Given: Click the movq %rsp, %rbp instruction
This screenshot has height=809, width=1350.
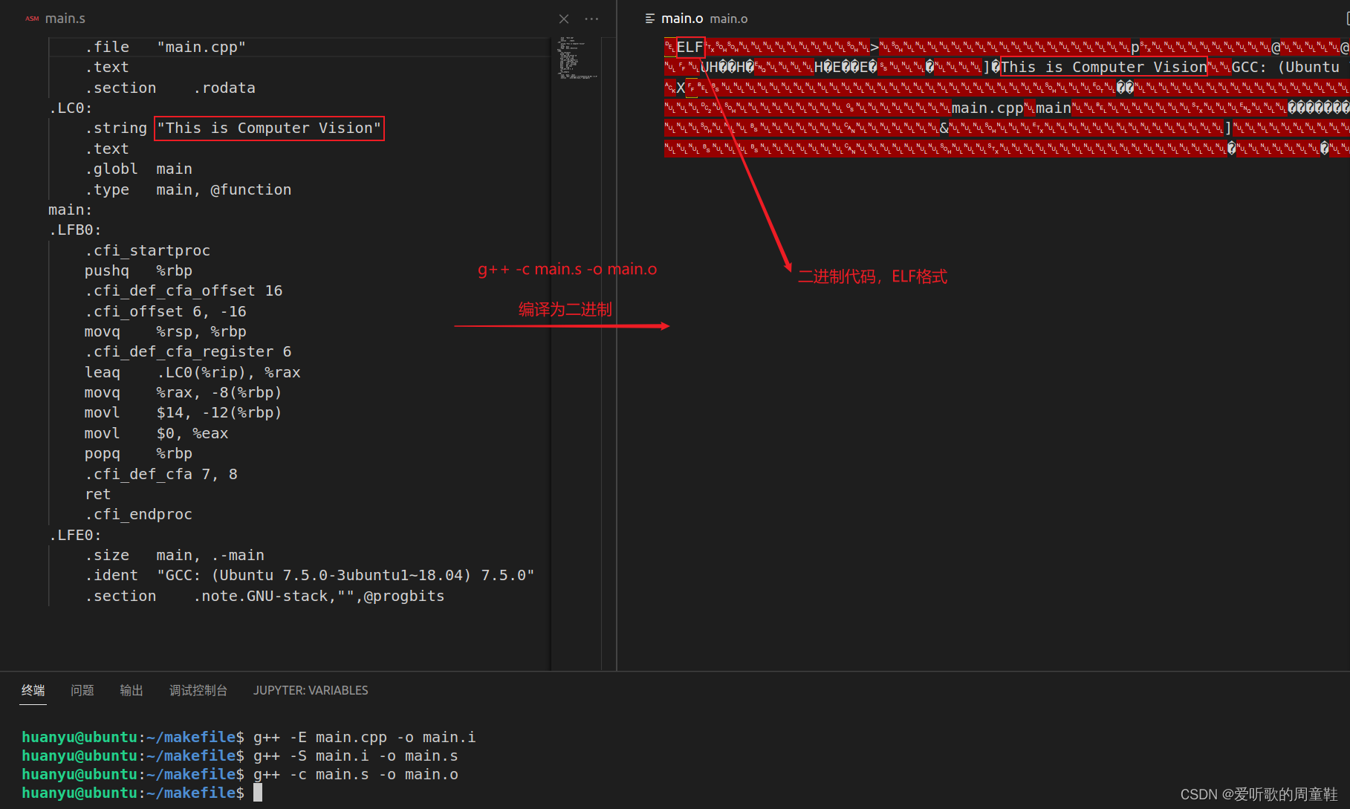Looking at the screenshot, I should click(165, 331).
